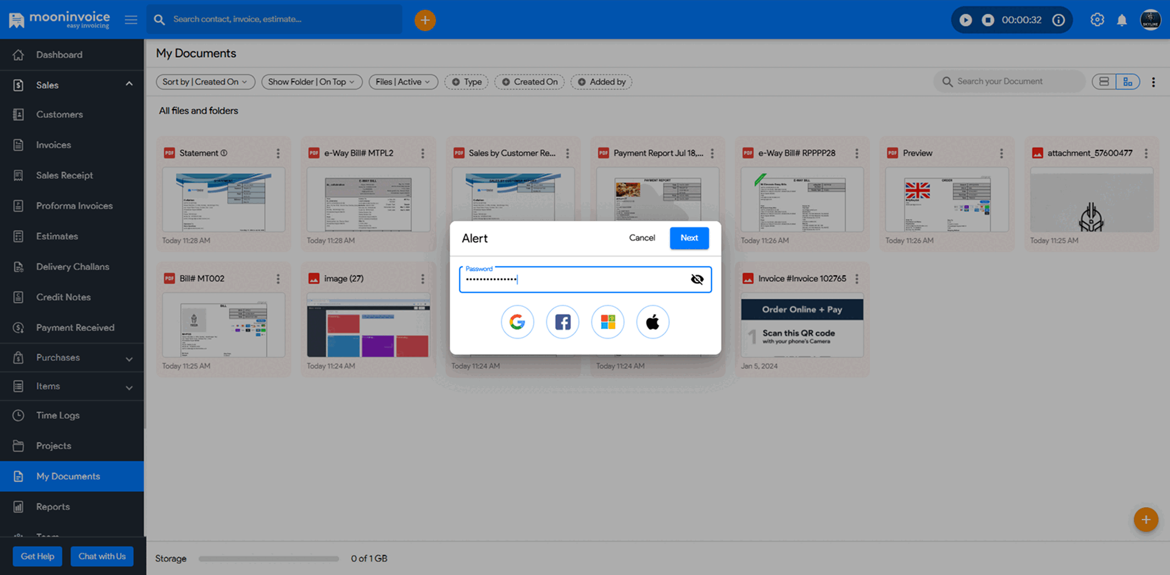The width and height of the screenshot is (1170, 575).
Task: Open options for Invoice #Invoice 102765
Action: click(x=857, y=279)
